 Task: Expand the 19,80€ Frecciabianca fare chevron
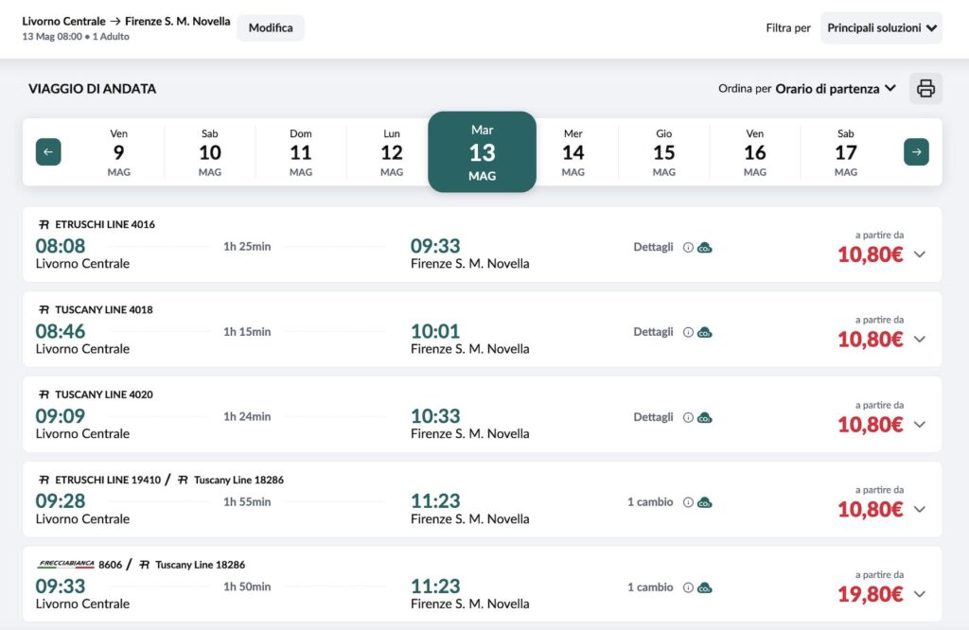point(920,595)
